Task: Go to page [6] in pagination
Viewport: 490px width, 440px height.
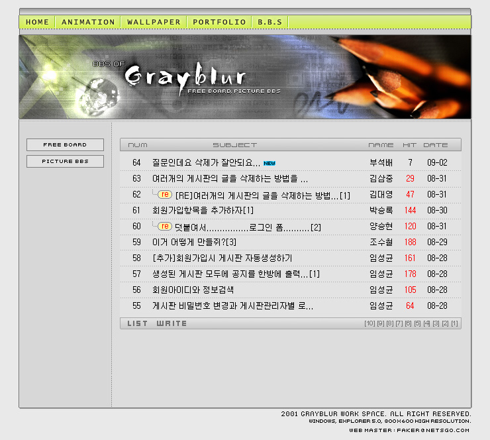Action: point(409,323)
